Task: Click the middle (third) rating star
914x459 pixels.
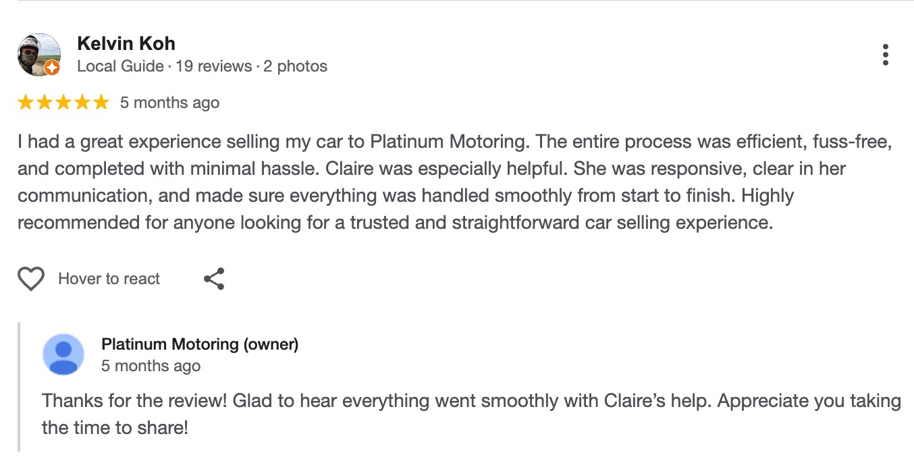Action: coord(63,103)
